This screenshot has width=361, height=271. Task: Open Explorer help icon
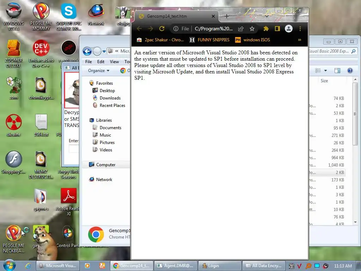350,71
